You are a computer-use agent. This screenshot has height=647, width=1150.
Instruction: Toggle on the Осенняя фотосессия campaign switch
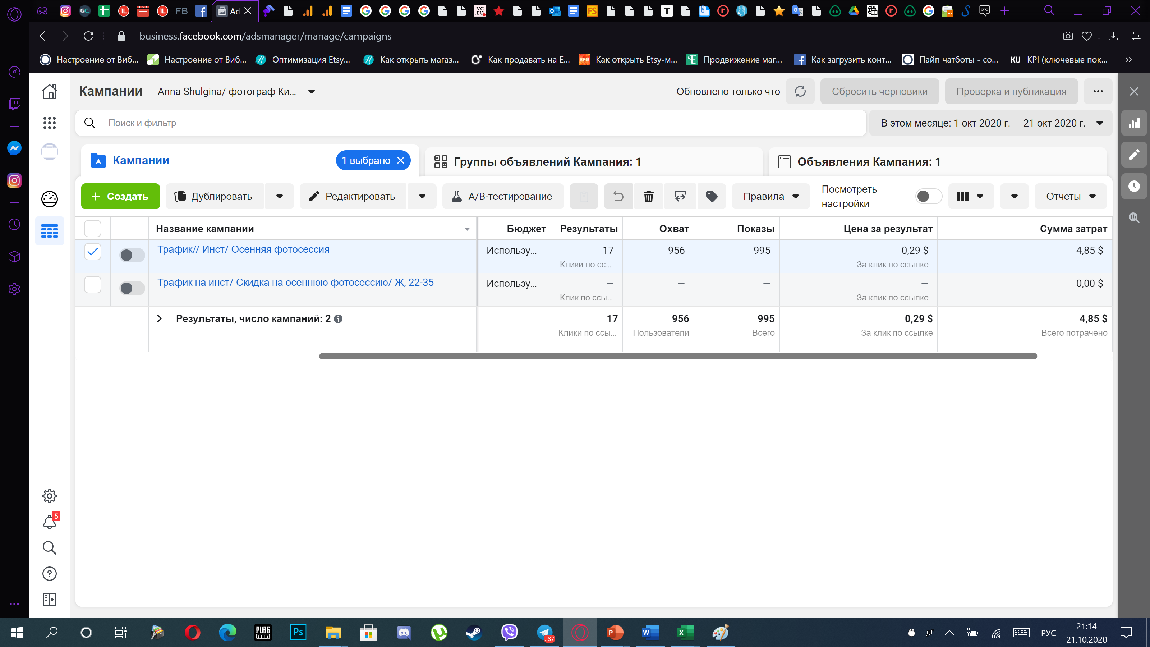pyautogui.click(x=132, y=255)
